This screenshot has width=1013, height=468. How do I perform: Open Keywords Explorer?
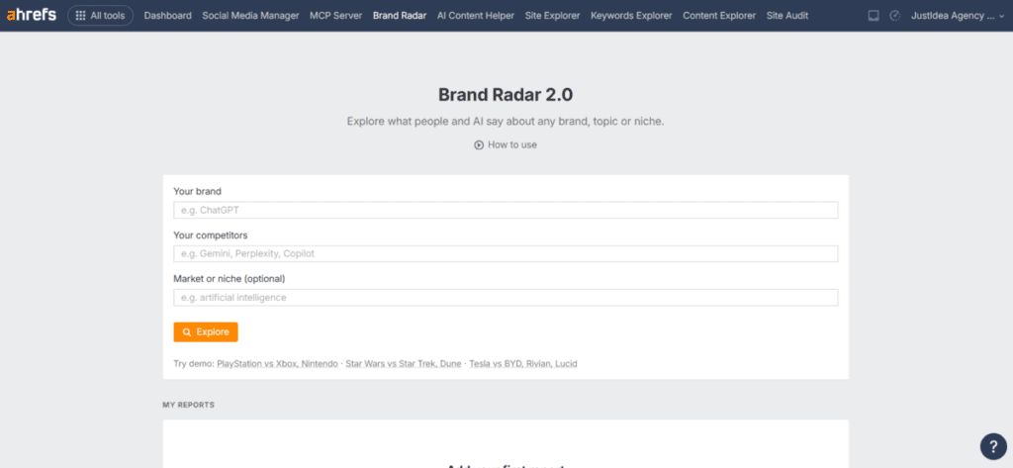click(631, 16)
